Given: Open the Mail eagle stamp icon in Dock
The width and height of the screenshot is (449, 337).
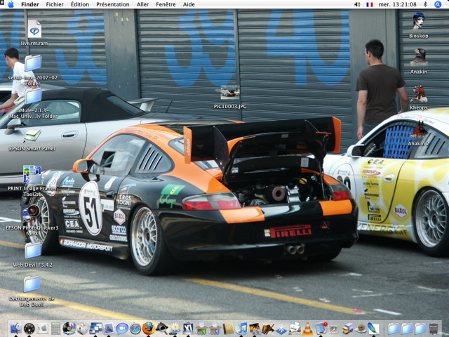Looking at the screenshot, I should pyautogui.click(x=109, y=329).
